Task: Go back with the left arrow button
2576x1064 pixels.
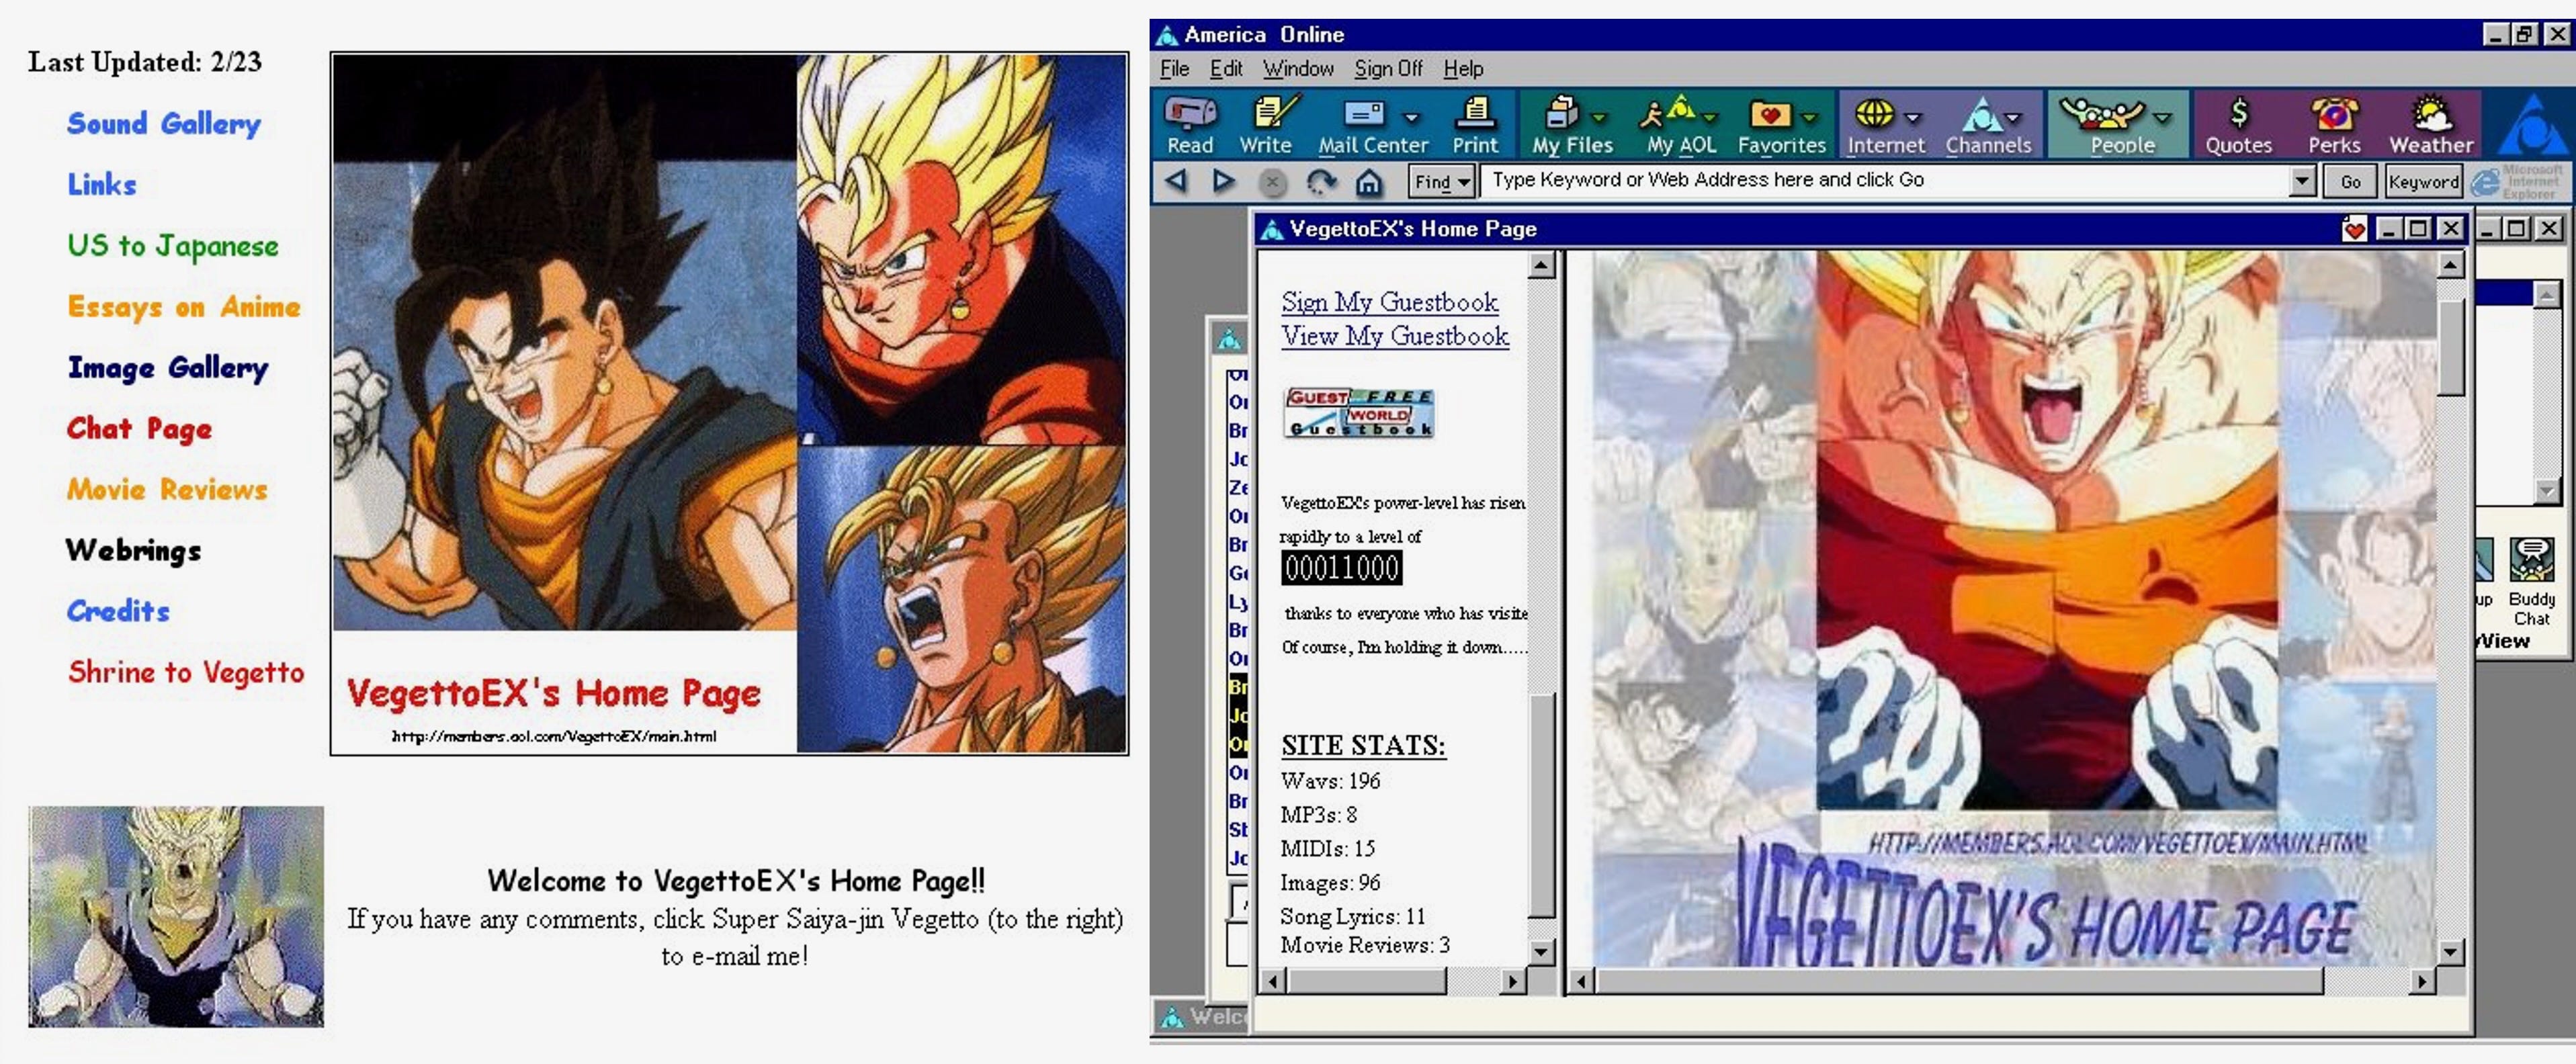Action: coord(1176,181)
